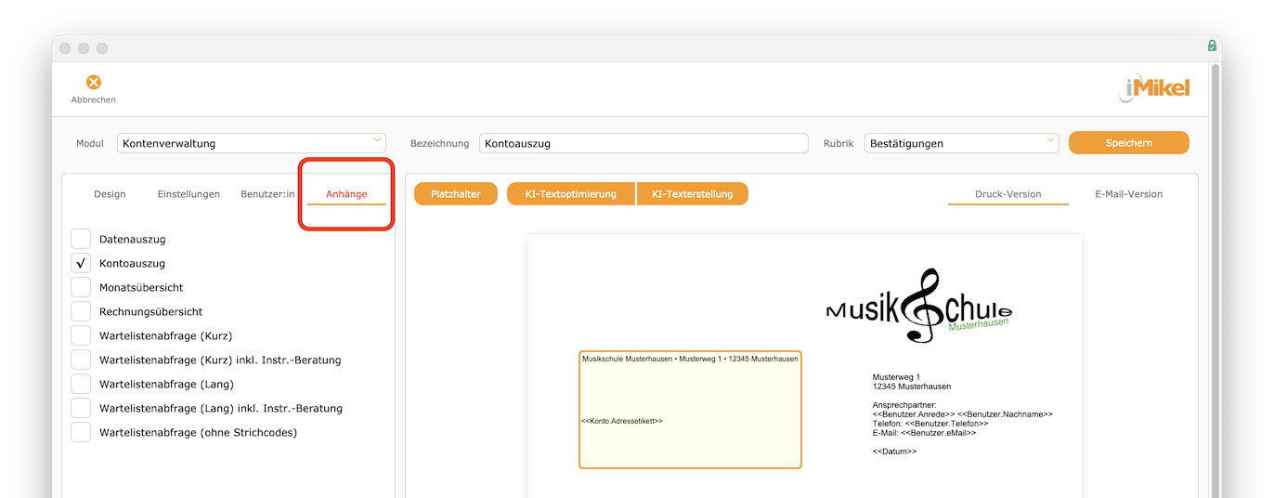Open the Einstellungen tab
This screenshot has width=1274, height=498.
point(188,194)
